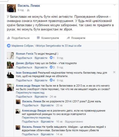Click like count icon on Іван Белецький comment
The height and width of the screenshot is (137, 119).
[x=51, y=80]
